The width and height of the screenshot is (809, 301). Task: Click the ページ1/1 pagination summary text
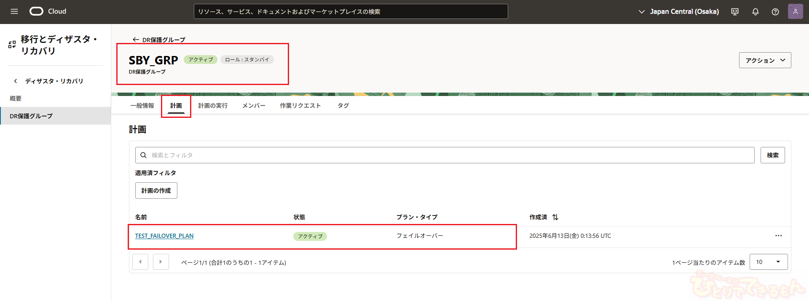[x=233, y=263]
